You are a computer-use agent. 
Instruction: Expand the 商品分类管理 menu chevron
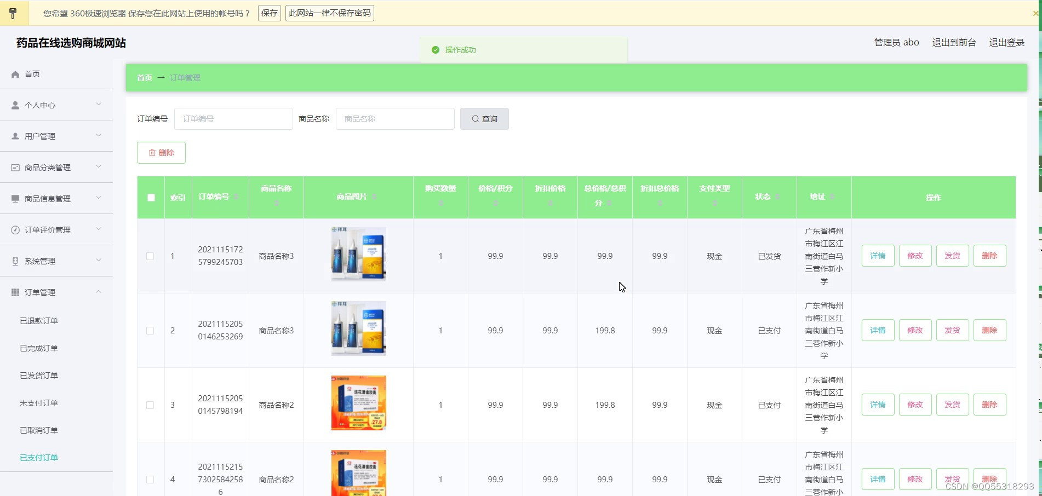[x=99, y=166]
